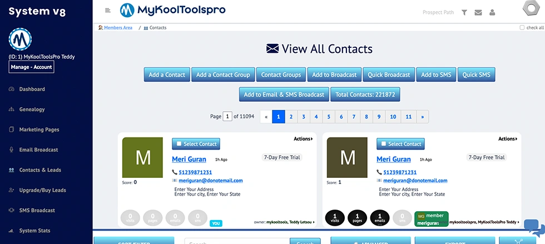Open the filter funnel icon in header

[464, 12]
